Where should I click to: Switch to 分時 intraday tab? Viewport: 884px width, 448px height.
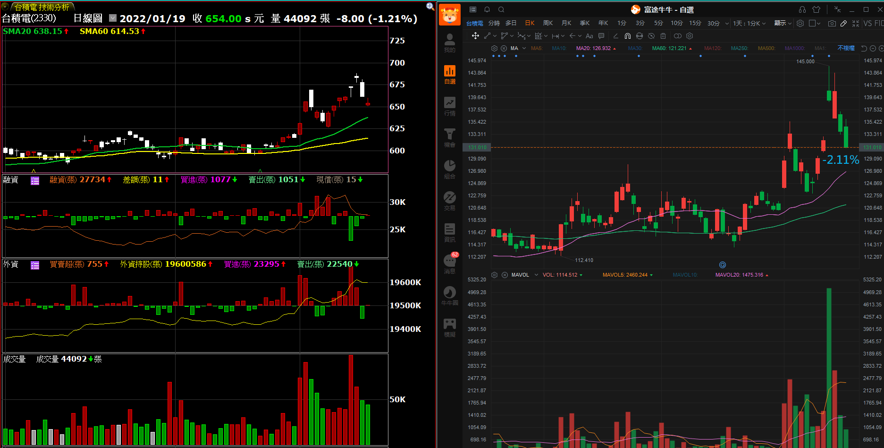494,23
